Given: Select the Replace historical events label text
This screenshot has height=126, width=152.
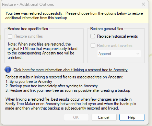Looking at the screenshot, I should [x=117, y=36].
